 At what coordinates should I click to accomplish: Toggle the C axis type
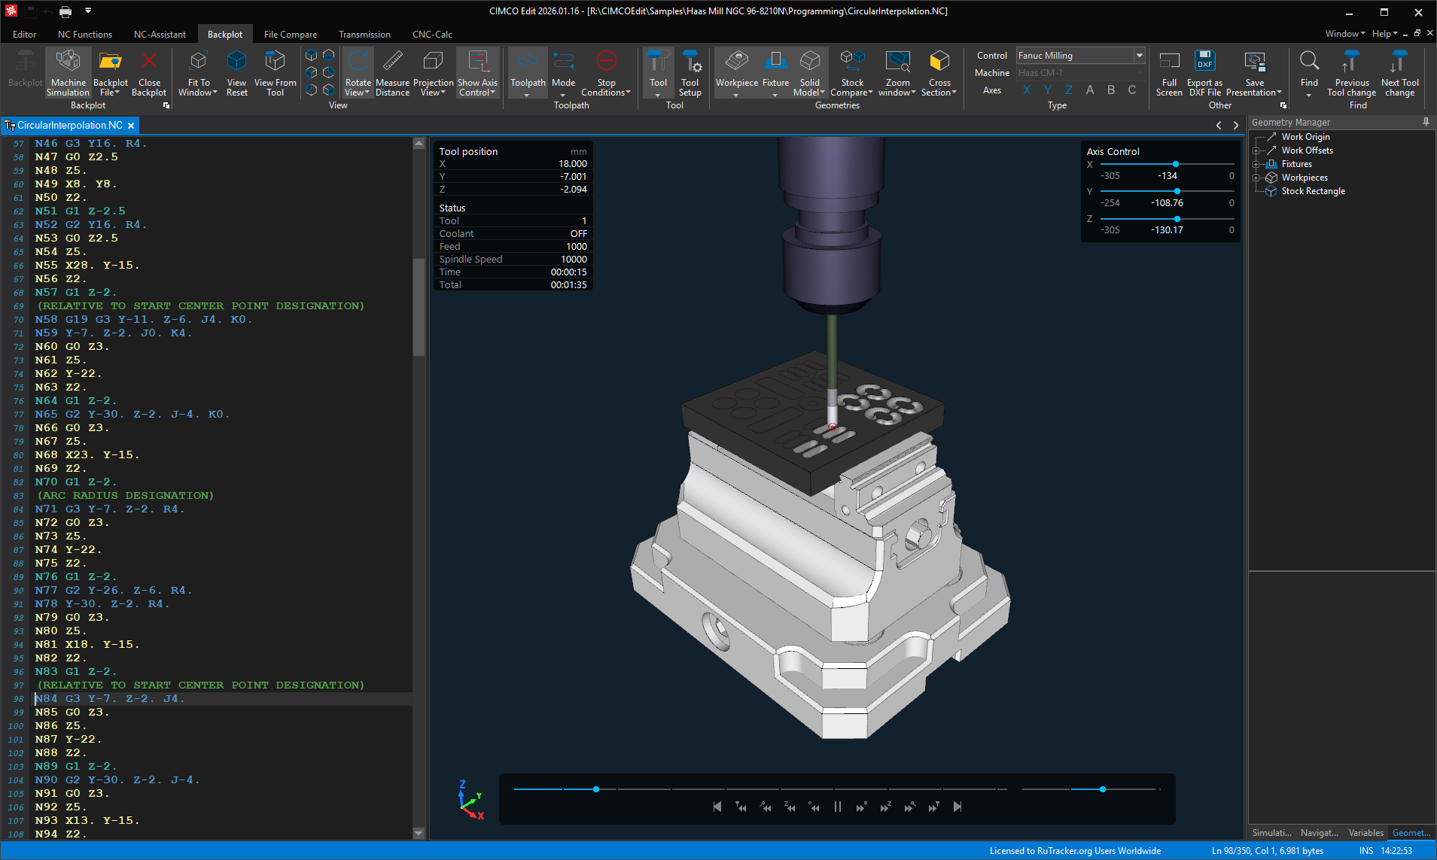(x=1132, y=90)
